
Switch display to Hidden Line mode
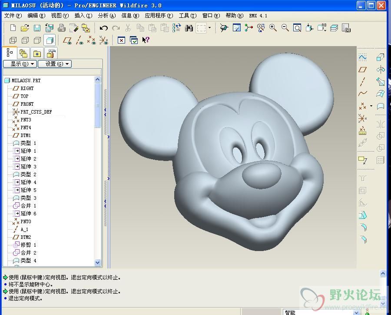(x=25, y=40)
